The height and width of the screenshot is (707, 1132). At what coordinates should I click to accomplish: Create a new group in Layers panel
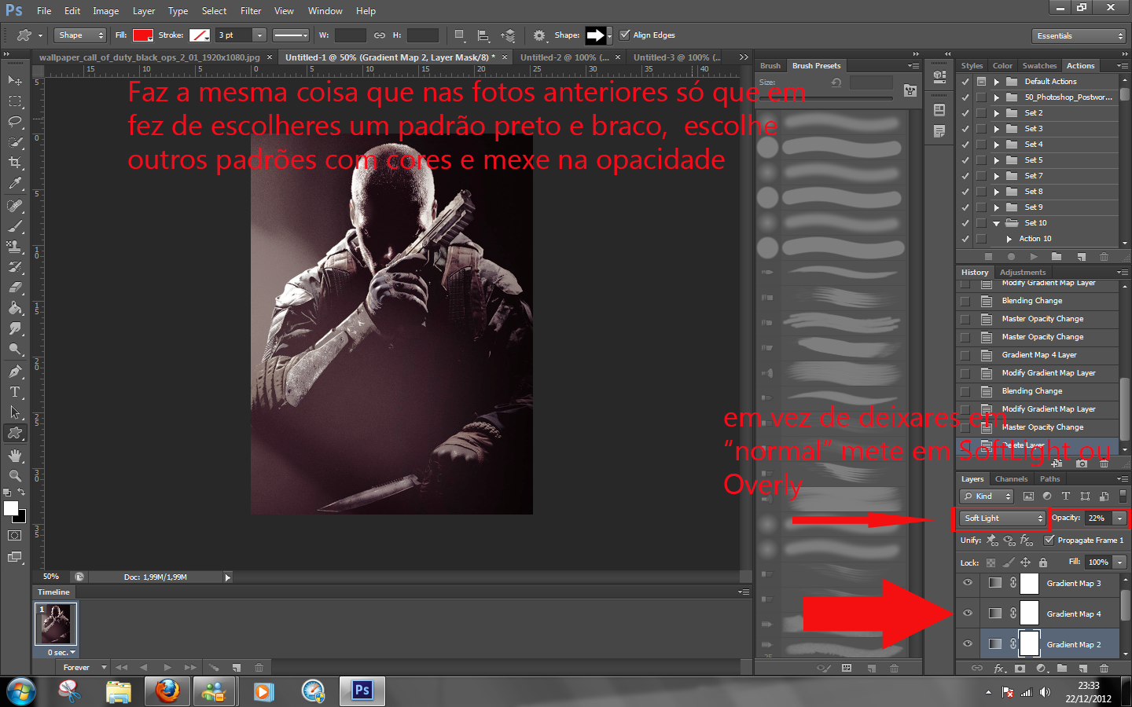pos(1062,669)
